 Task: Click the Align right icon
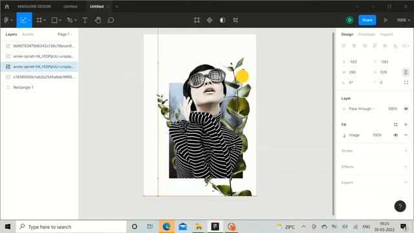pos(365,46)
